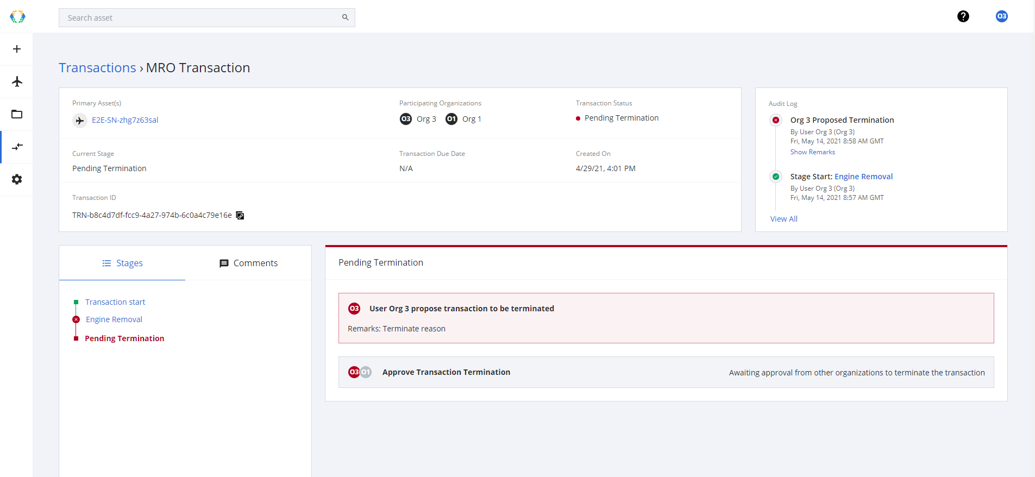Image resolution: width=1035 pixels, height=477 pixels.
Task: Click the transaction ID text TRN-b8c4d7df
Action: (x=152, y=215)
